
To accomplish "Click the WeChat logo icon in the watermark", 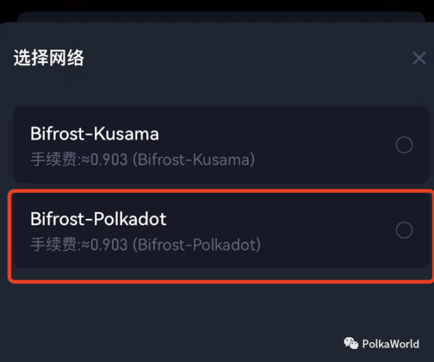I will tap(351, 343).
